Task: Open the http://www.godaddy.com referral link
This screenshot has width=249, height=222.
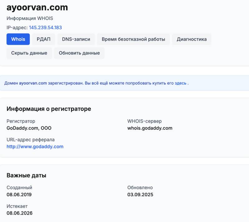Action: pos(35,146)
